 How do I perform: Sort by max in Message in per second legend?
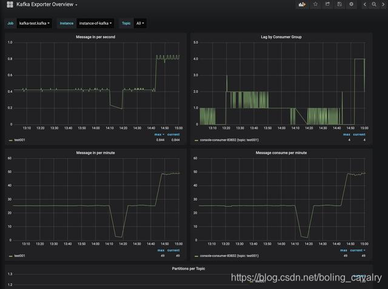pyautogui.click(x=159, y=135)
